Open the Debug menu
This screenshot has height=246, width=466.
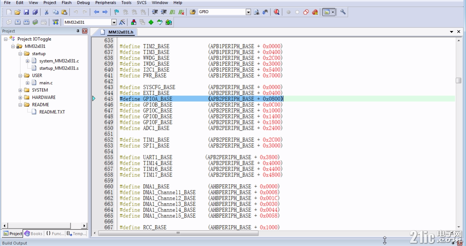83,3
